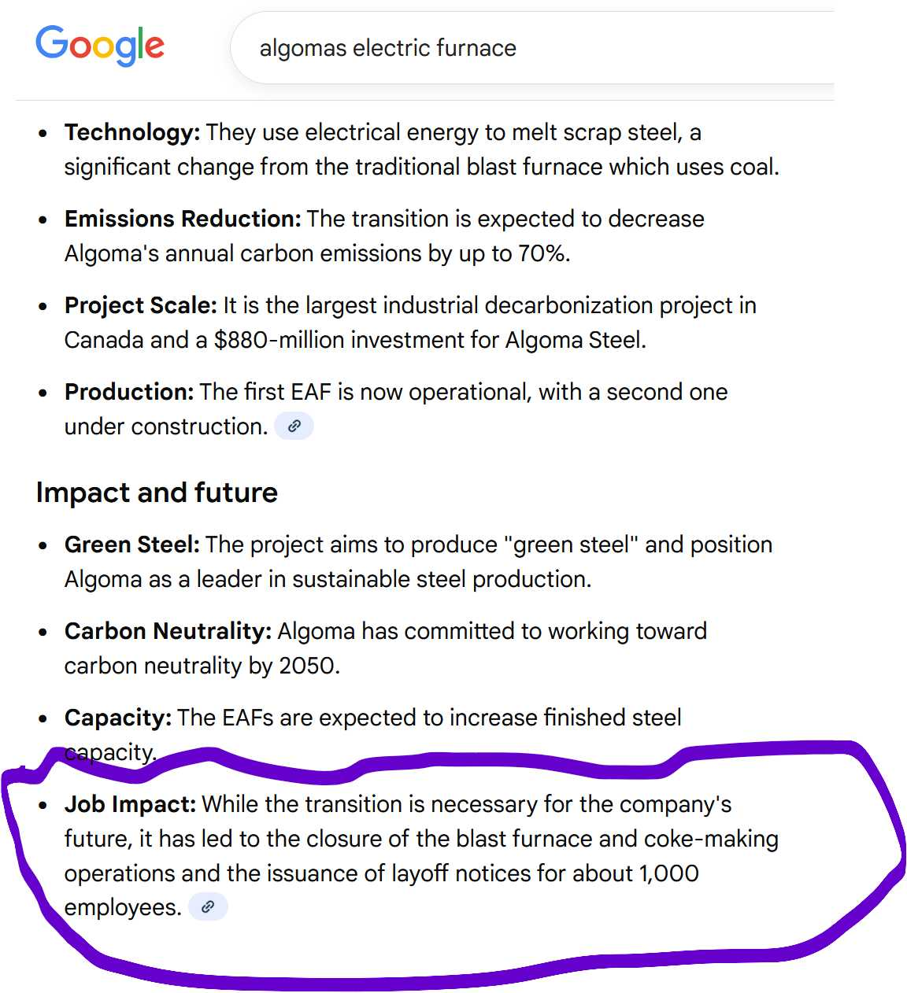Click the bold 'Project Scale:' label
Viewport: 907px width, 993px height.
[x=140, y=305]
